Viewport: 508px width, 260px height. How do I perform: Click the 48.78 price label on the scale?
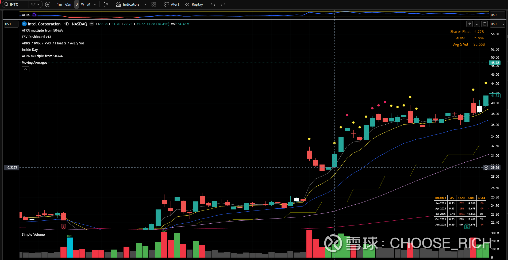[495, 63]
